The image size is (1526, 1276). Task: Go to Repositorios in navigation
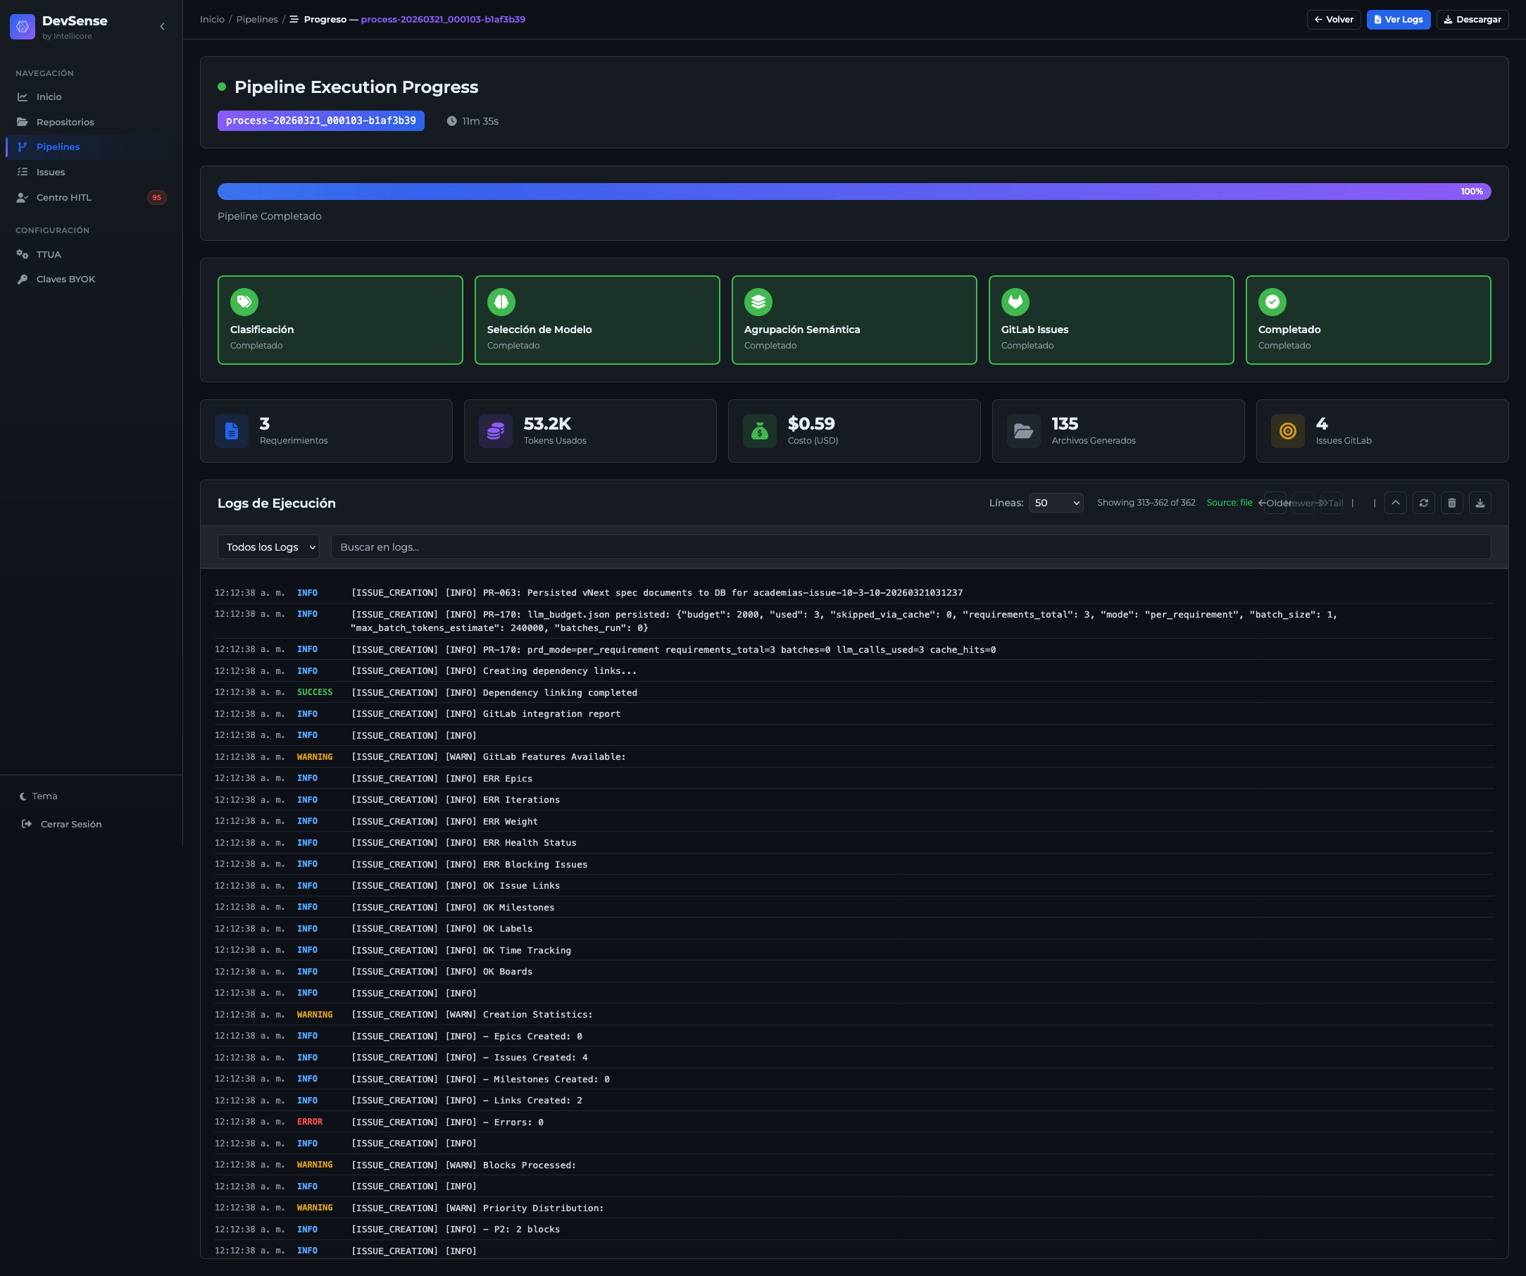(65, 122)
